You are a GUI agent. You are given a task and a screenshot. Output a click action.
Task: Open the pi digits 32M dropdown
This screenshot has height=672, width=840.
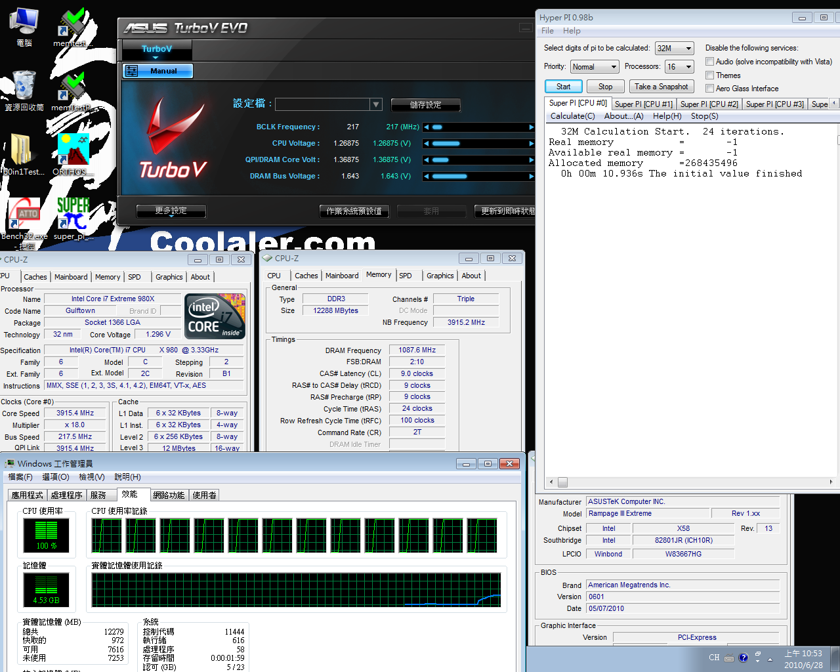675,48
